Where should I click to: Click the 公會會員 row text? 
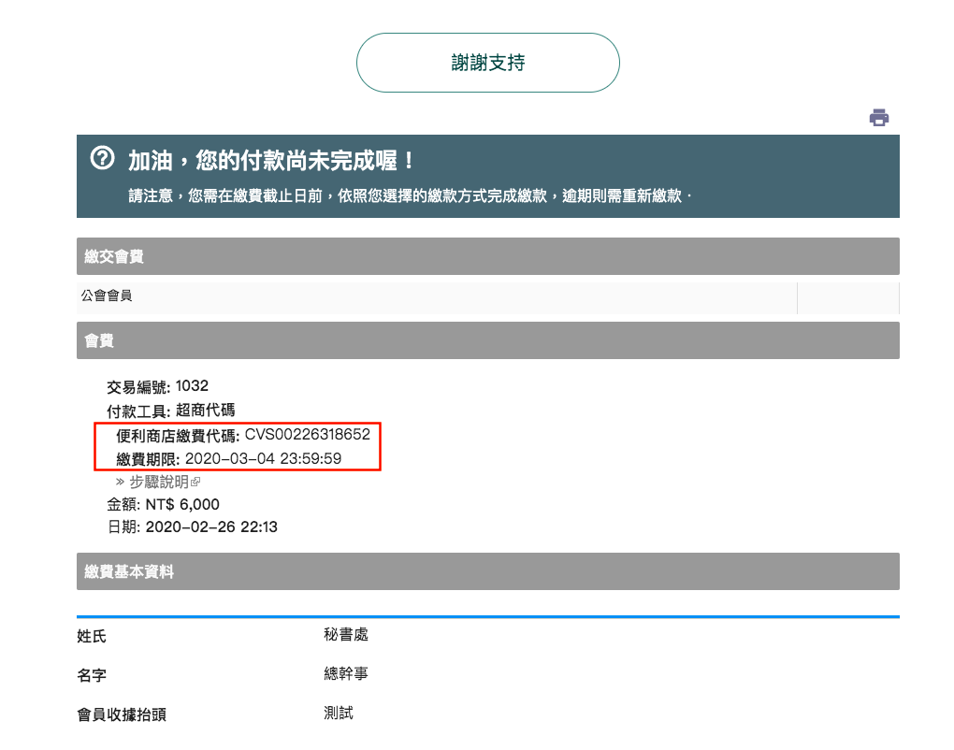point(107,296)
